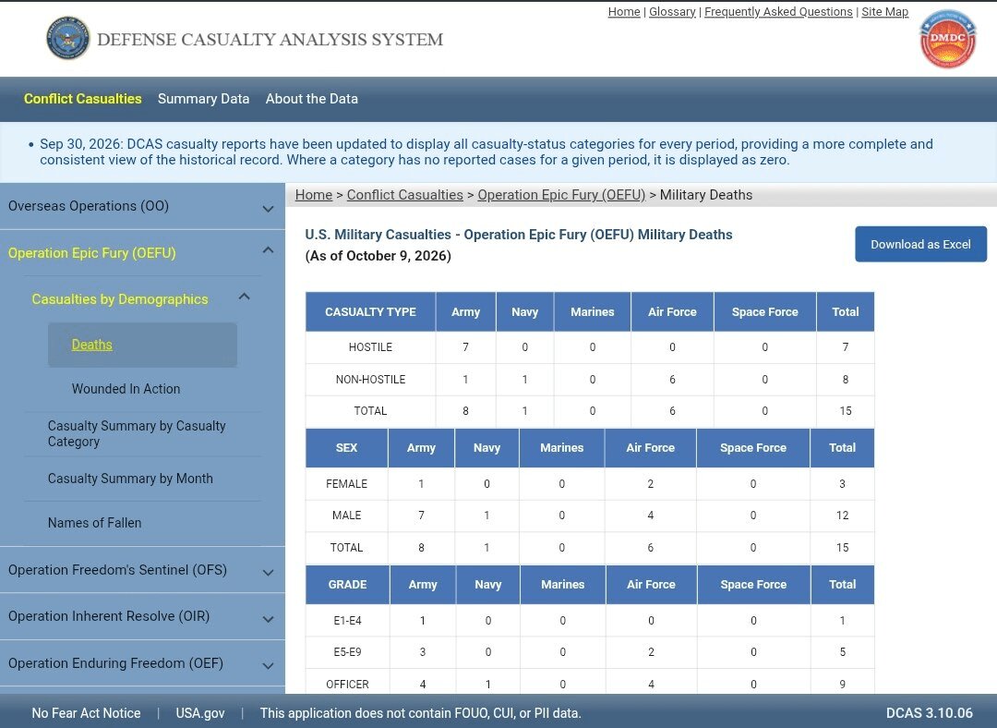Viewport: 997px width, 728px height.
Task: Expand Operation Inherent Resolve (OIR) chevron
Action: coord(269,619)
